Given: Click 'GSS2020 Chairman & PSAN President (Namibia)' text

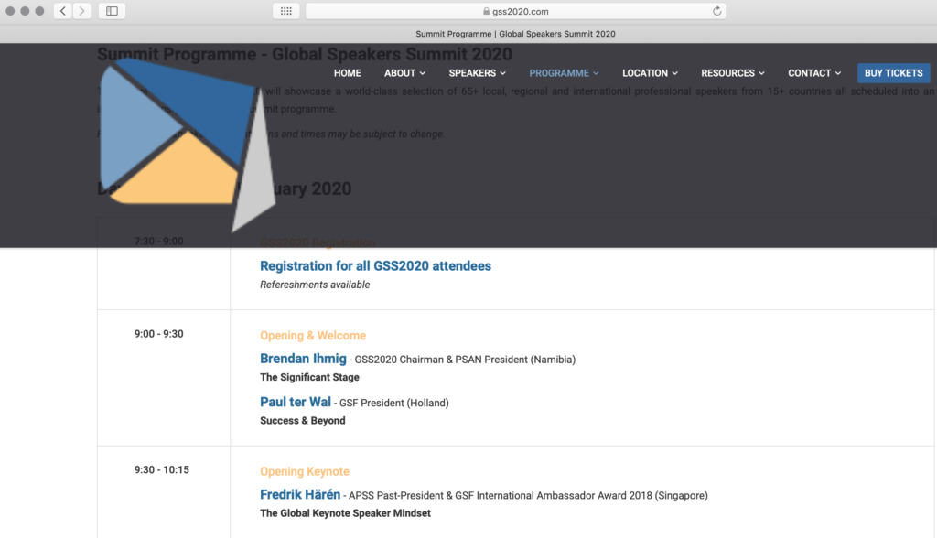Looking at the screenshot, I should pyautogui.click(x=465, y=360).
